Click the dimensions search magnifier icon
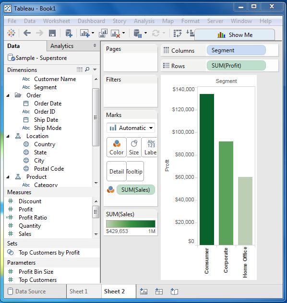287x303 pixels. [87, 69]
